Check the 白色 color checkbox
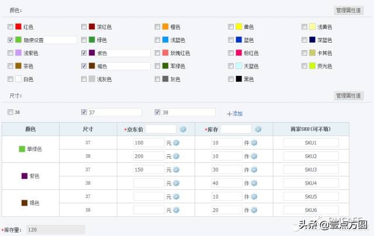The width and height of the screenshot is (374, 236). click(x=11, y=79)
